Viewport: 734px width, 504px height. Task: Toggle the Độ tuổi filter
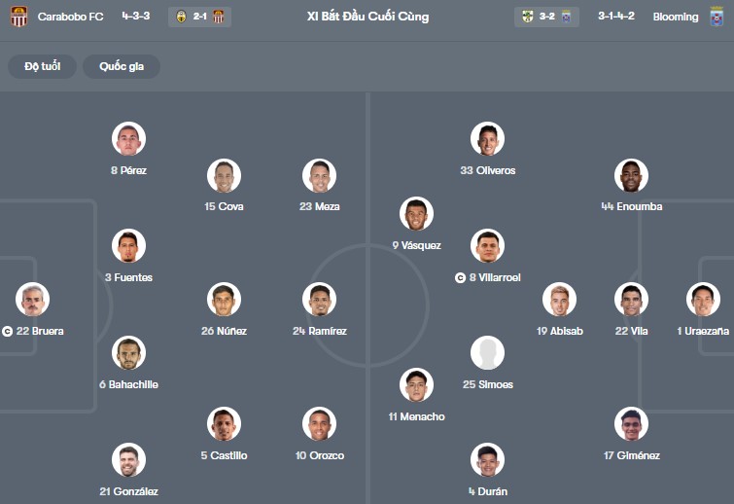click(x=43, y=66)
